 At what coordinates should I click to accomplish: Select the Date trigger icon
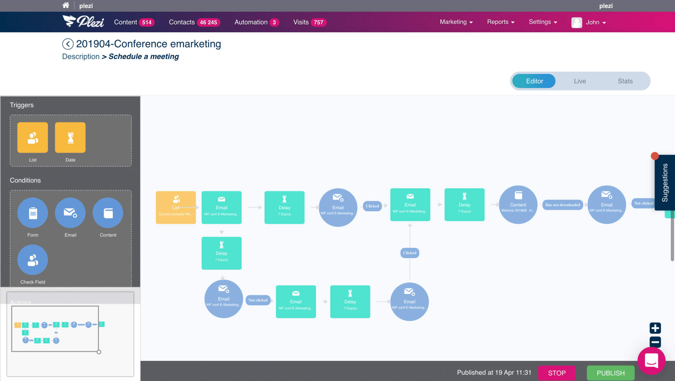click(70, 138)
